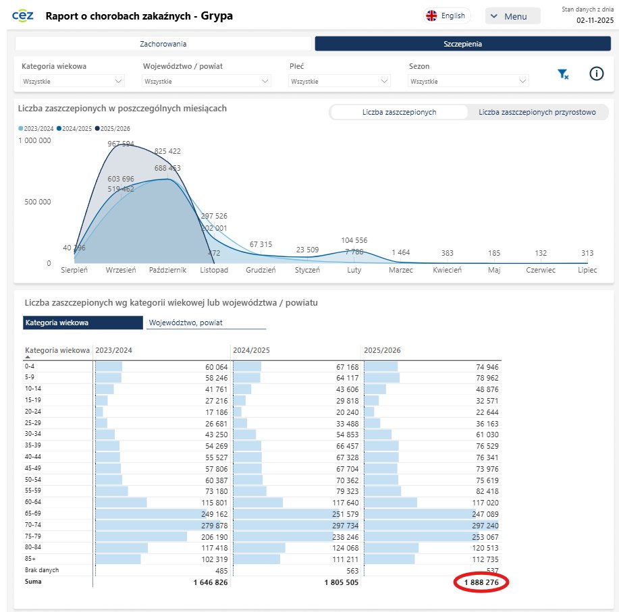Screen dimensions: 619x612
Task: Expand Kategoria wiekowa filter dropdown
Action: pyautogui.click(x=72, y=81)
